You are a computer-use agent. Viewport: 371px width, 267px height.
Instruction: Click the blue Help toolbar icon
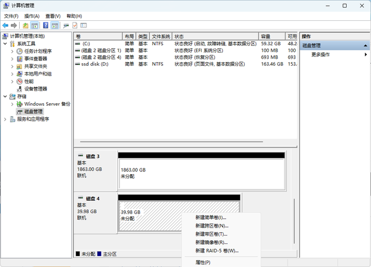tap(46, 26)
